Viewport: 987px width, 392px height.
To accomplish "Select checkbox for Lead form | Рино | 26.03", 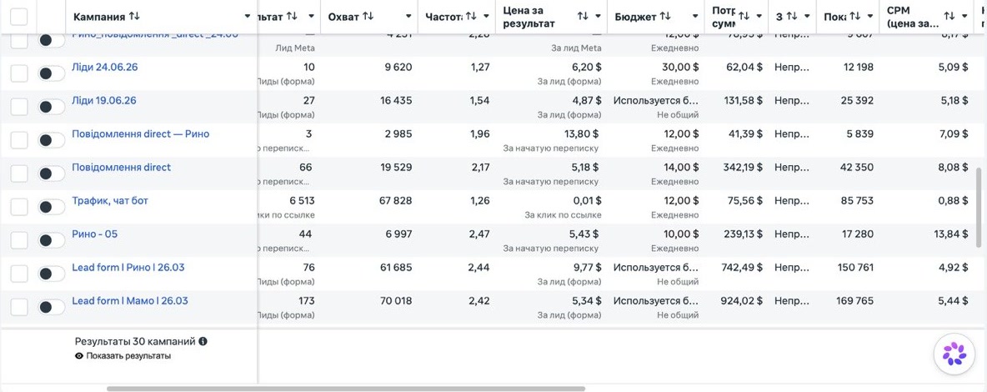I will click(x=19, y=274).
